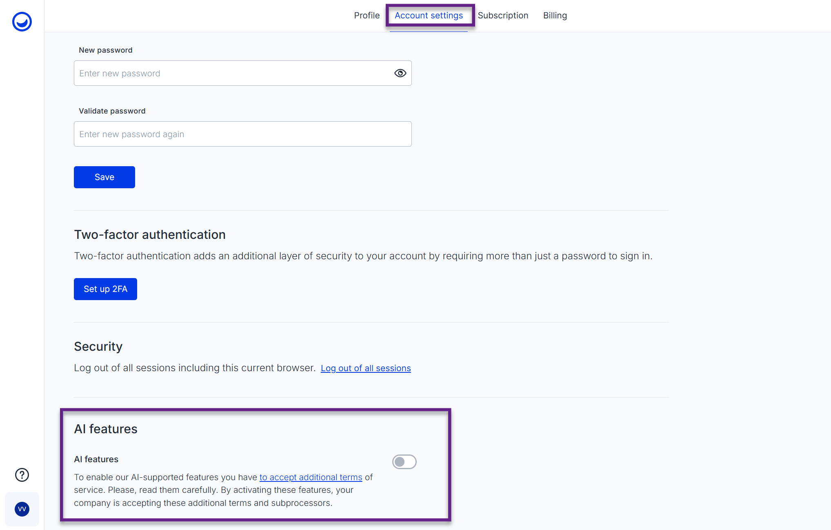Click the Two-factor authentication heading
Viewport: 831px width, 530px height.
tap(150, 235)
